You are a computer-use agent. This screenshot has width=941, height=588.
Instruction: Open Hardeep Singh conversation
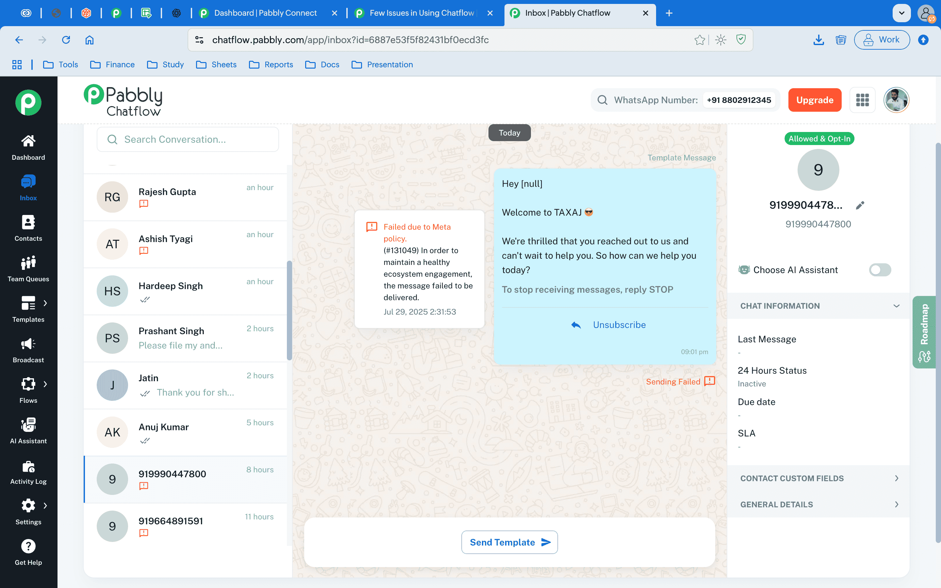coord(186,291)
